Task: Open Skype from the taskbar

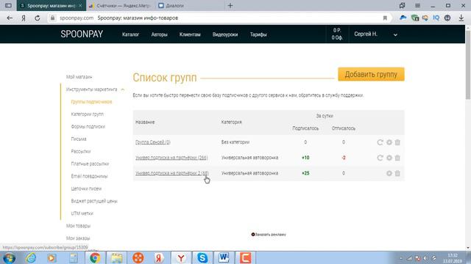Action: [x=202, y=257]
